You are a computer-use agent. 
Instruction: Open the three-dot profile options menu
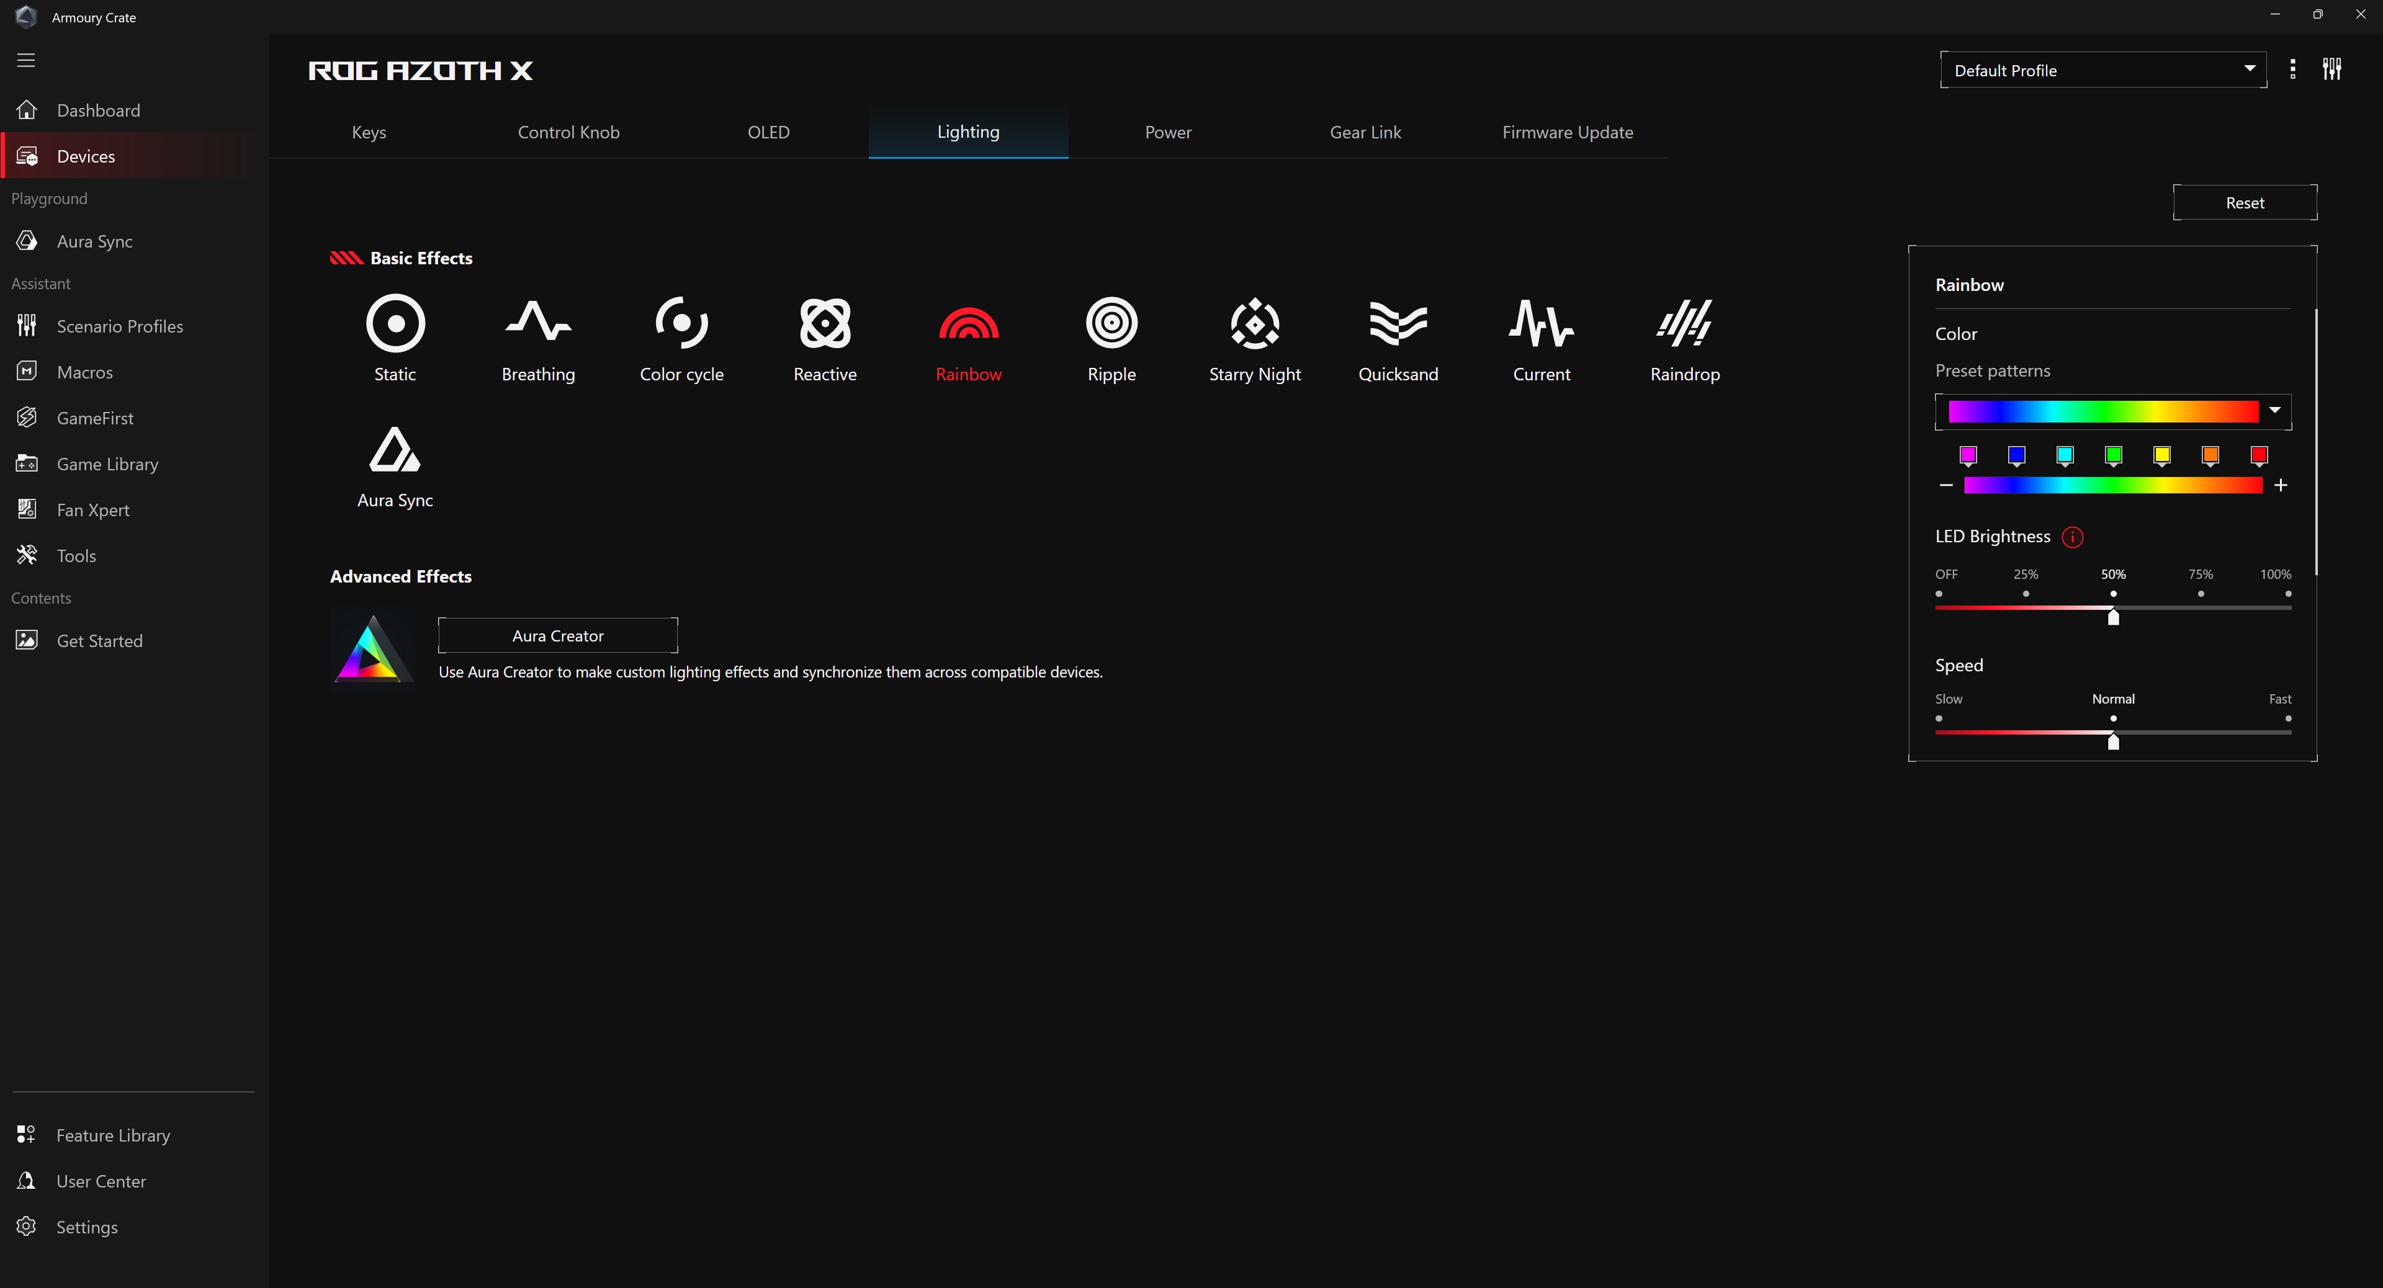click(x=2292, y=69)
